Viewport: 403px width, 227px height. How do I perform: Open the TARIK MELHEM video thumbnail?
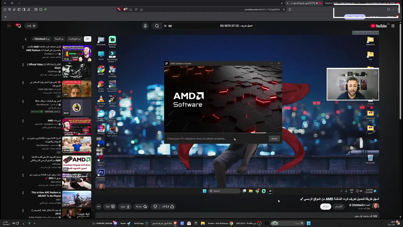(x=77, y=88)
